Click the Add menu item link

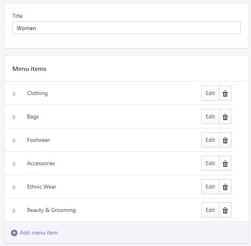coord(38,233)
